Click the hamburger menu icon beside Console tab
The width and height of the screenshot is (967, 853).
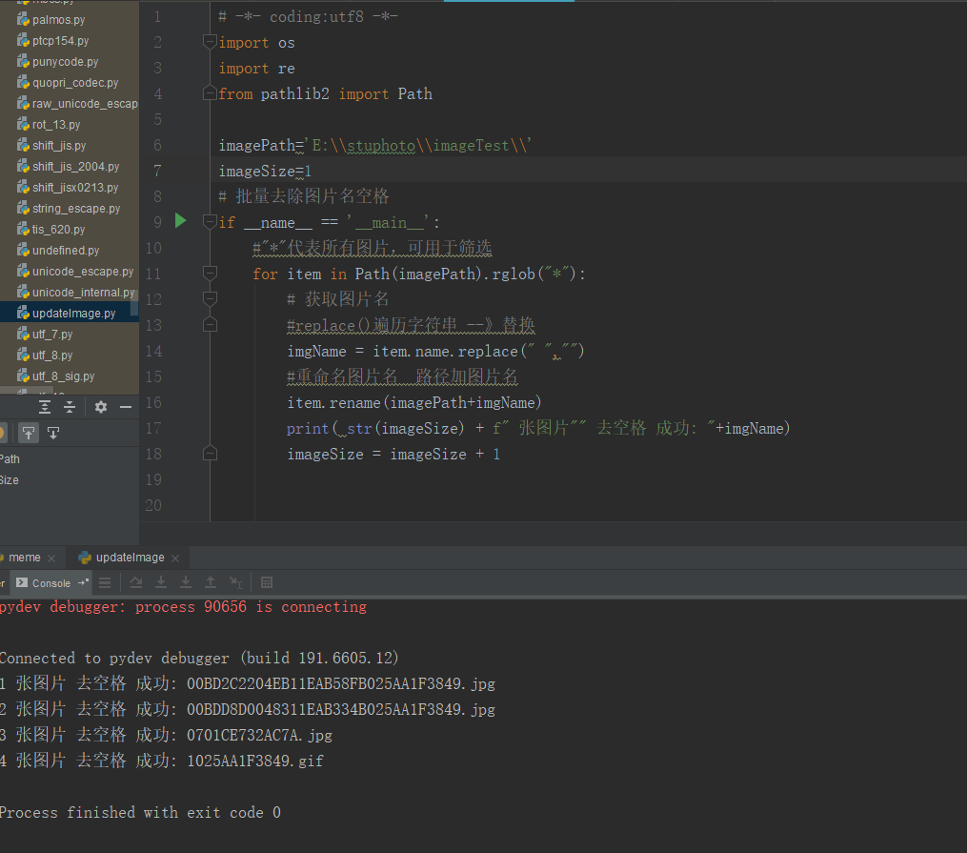click(x=105, y=582)
